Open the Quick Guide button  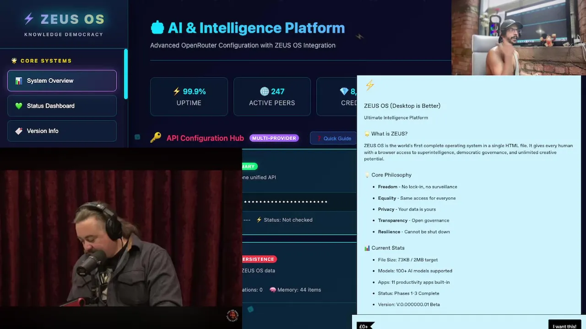click(333, 138)
